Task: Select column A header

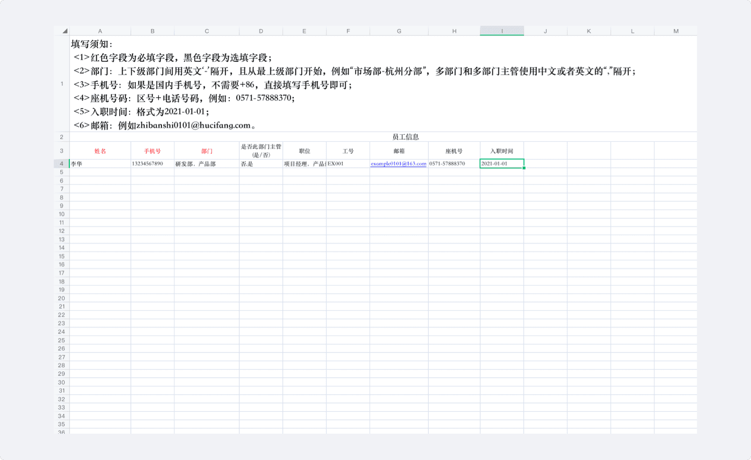Action: (100, 31)
